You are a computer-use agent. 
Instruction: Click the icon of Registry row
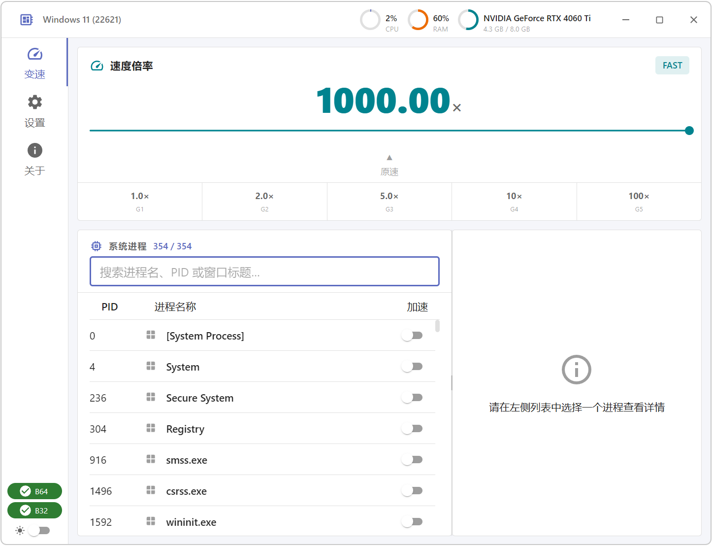(x=151, y=428)
